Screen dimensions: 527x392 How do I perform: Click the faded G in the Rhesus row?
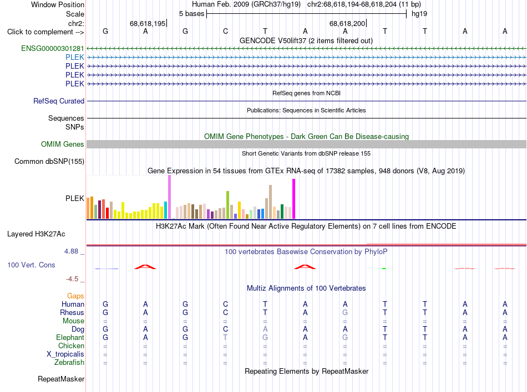pyautogui.click(x=345, y=312)
